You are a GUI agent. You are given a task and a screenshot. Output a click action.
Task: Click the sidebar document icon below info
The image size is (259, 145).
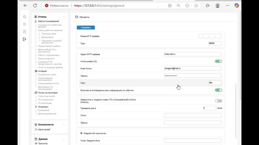(24, 31)
